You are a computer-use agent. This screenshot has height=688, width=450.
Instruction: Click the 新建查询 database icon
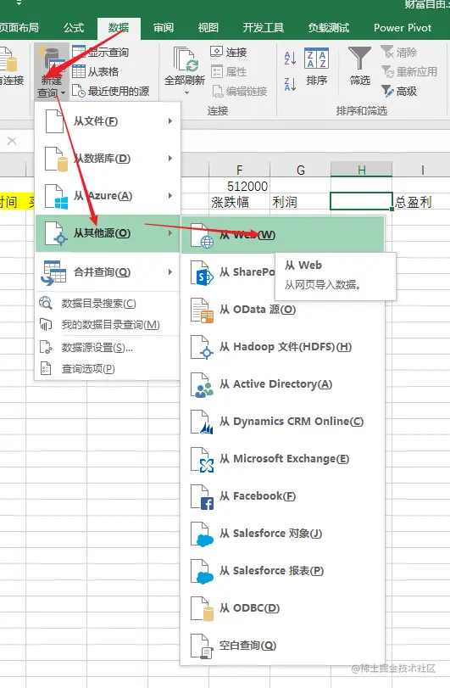point(52,59)
